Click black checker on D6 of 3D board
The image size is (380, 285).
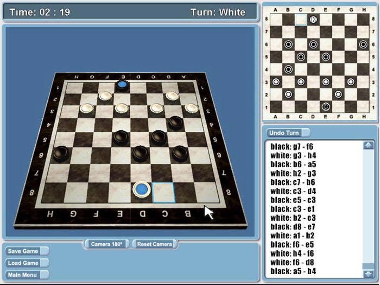click(x=140, y=154)
